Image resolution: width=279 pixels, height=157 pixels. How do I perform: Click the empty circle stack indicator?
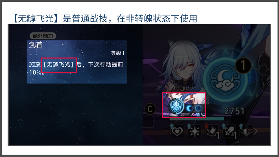coord(198,108)
